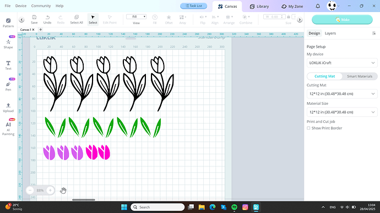Open the Material Size dropdown

(x=342, y=112)
